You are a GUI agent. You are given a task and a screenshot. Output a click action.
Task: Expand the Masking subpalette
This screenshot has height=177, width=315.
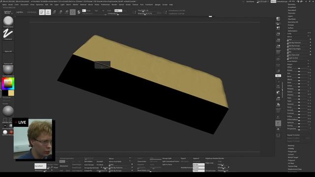click(x=291, y=146)
